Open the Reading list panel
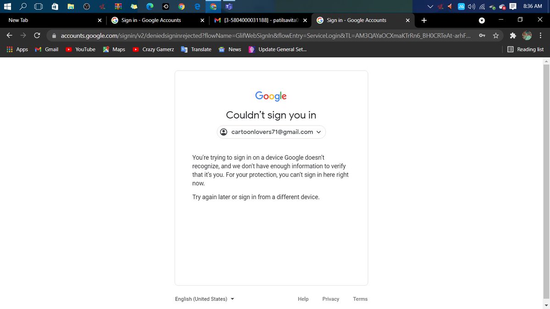The width and height of the screenshot is (550, 309). click(526, 49)
